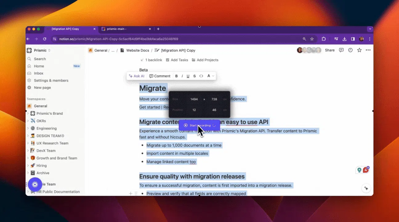Open the page comments icon top right
The width and height of the screenshot is (399, 222).
(341, 50)
